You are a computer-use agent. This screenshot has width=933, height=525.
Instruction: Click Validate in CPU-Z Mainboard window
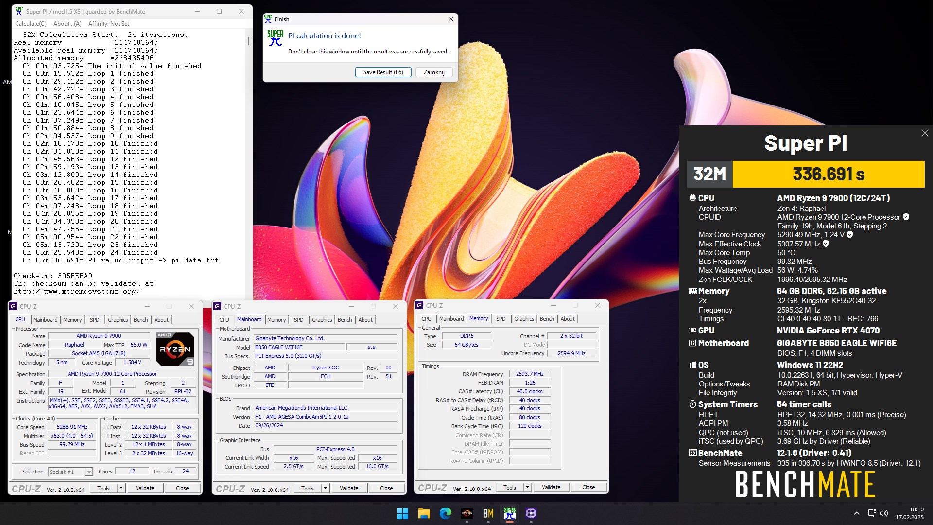coord(349,488)
